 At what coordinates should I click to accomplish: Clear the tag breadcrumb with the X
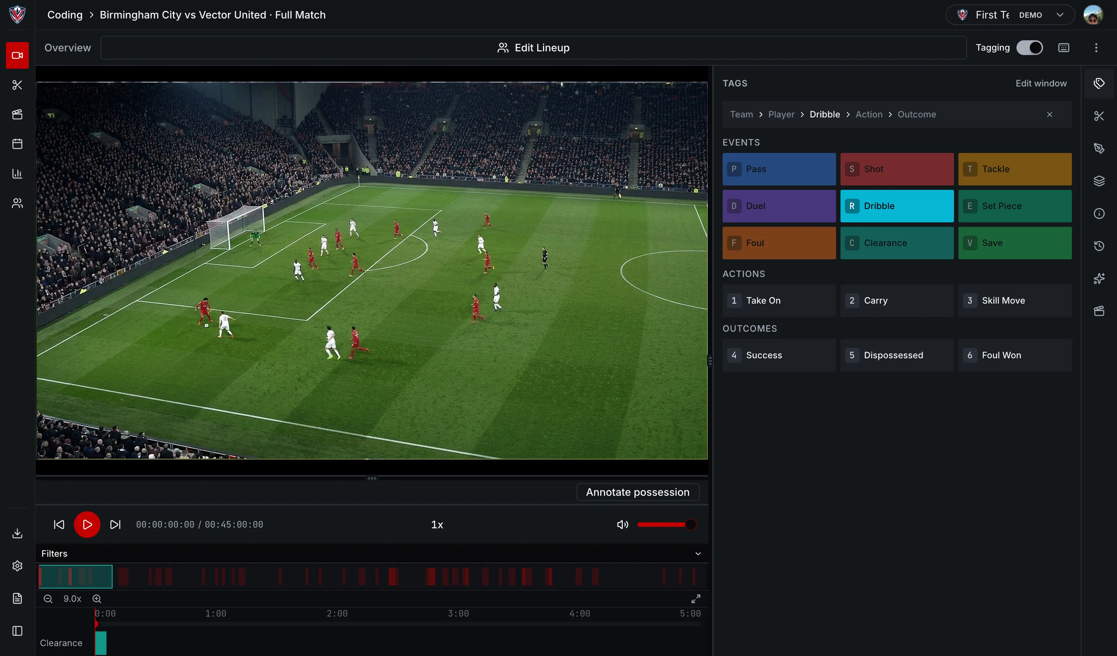pos(1050,114)
